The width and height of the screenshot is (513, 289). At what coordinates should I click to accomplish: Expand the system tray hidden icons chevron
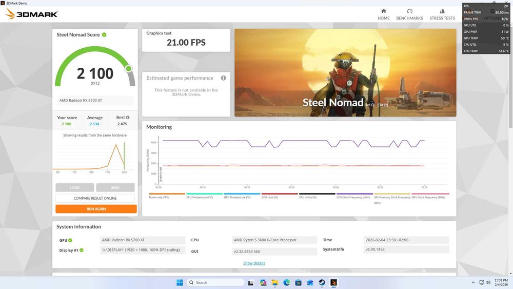tap(473, 282)
